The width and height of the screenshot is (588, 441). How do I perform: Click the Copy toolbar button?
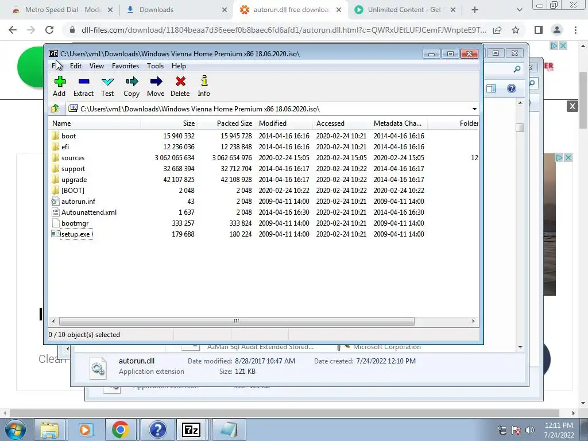pyautogui.click(x=131, y=86)
